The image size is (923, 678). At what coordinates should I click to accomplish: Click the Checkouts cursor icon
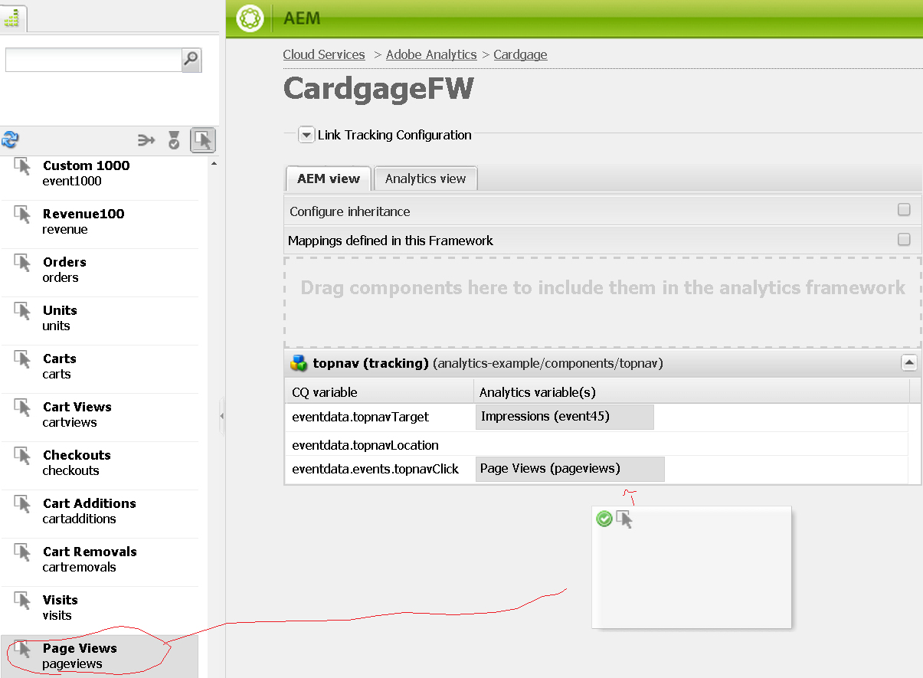coord(22,456)
